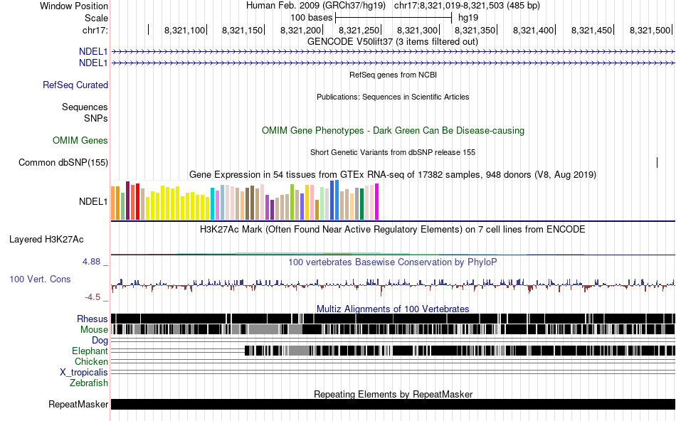The height and width of the screenshot is (421, 676).
Task: Click the Short Genetic Variants dbSNP title
Action: click(393, 153)
